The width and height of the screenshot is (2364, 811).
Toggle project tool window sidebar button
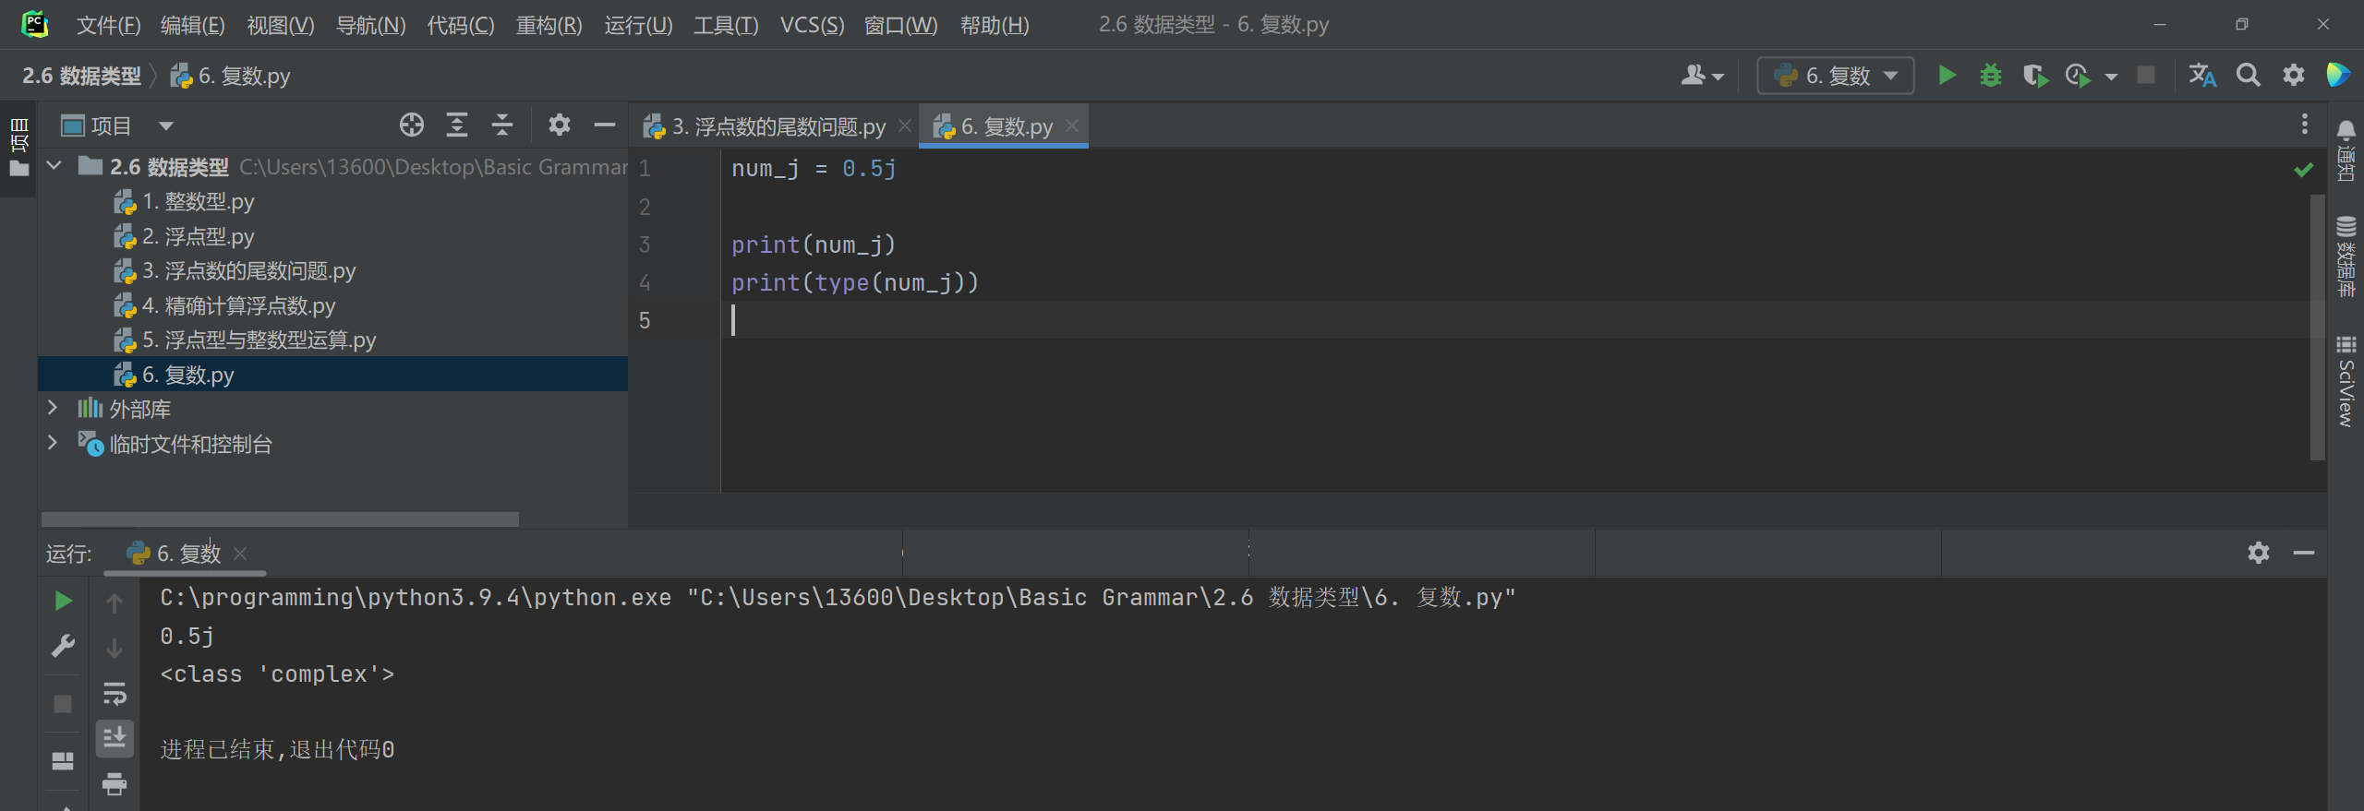pos(18,148)
